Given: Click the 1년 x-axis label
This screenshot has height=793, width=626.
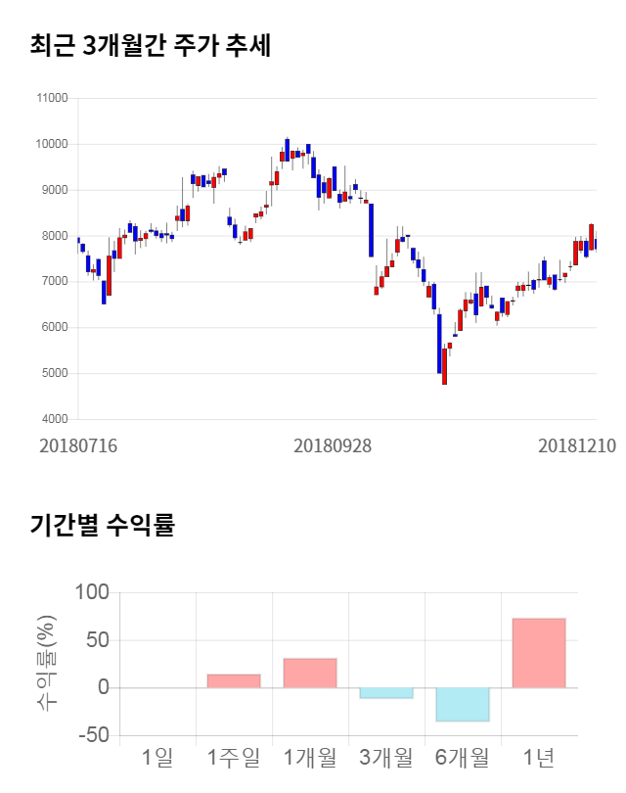Looking at the screenshot, I should click(539, 757).
